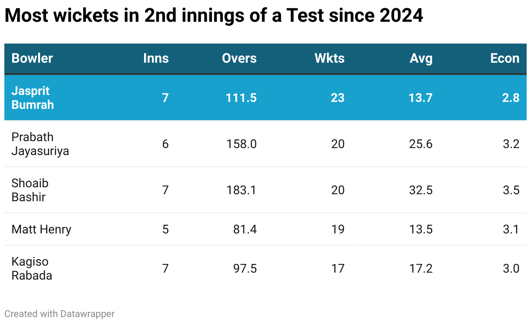Viewport: 531px width, 324px height.
Task: Click the Overs column header
Action: coord(239,58)
